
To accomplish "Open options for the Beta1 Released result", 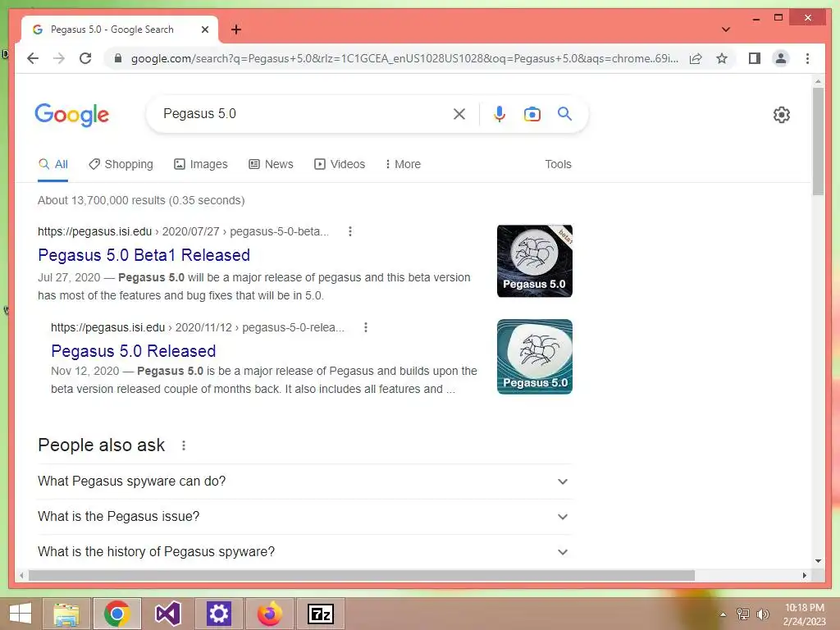I will (x=349, y=231).
